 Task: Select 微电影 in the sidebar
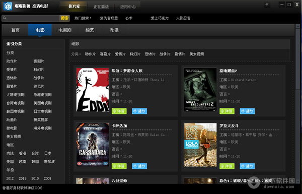coord(12,128)
